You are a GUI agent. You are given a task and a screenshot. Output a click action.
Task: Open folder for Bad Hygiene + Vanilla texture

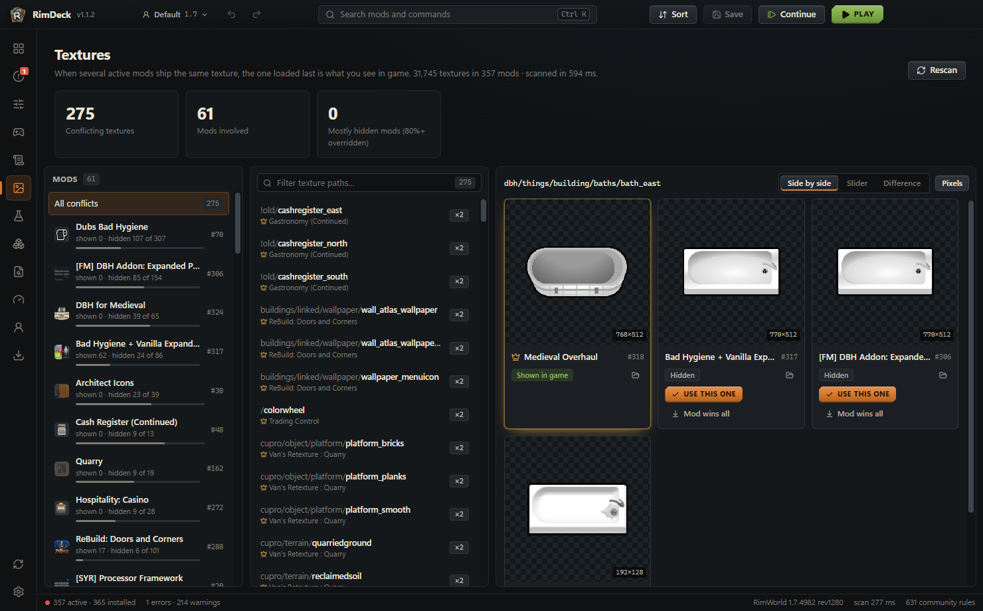pos(790,375)
